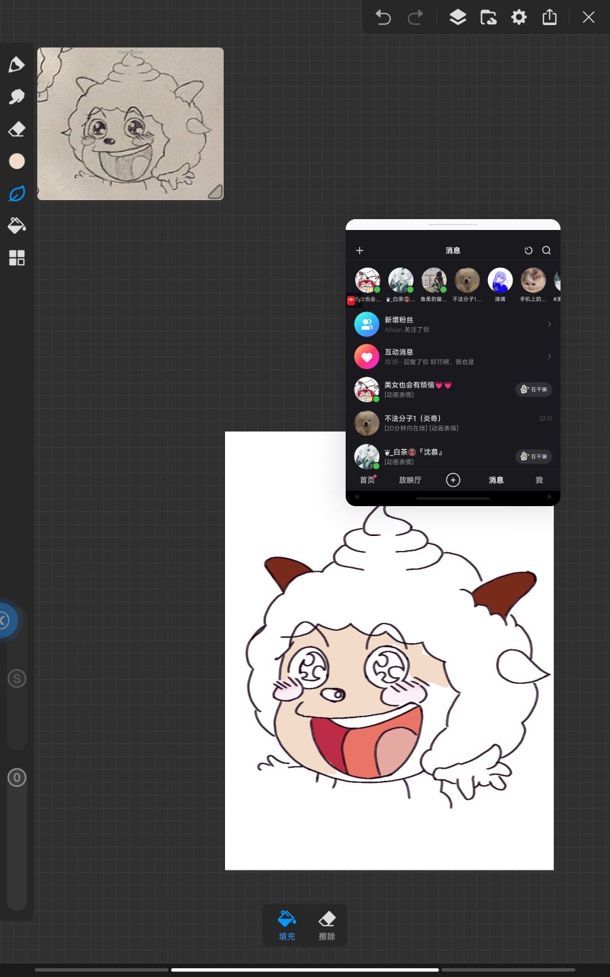Click the pencil sketch reference image
Image resolution: width=610 pixels, height=977 pixels.
coord(130,124)
